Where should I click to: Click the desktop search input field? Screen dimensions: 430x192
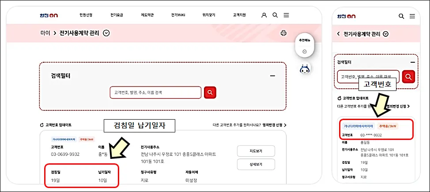click(x=155, y=93)
